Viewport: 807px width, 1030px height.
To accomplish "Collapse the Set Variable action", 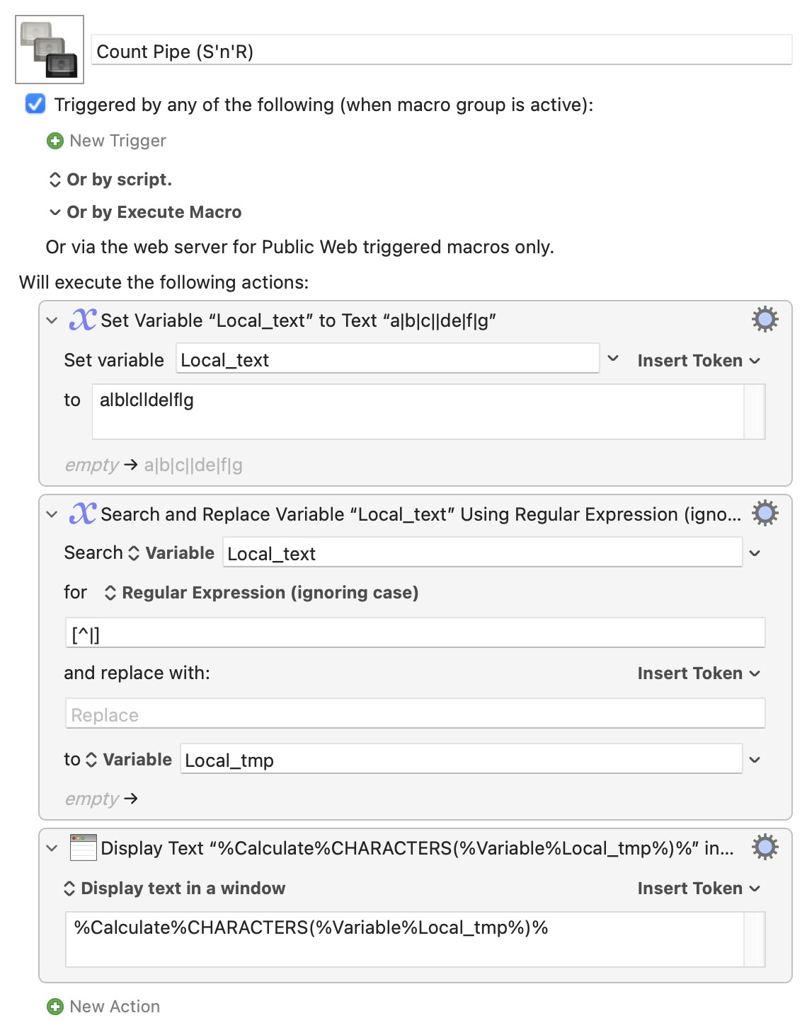I will pyautogui.click(x=52, y=320).
